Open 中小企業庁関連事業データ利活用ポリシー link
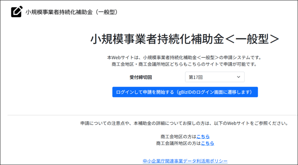 [185, 161]
